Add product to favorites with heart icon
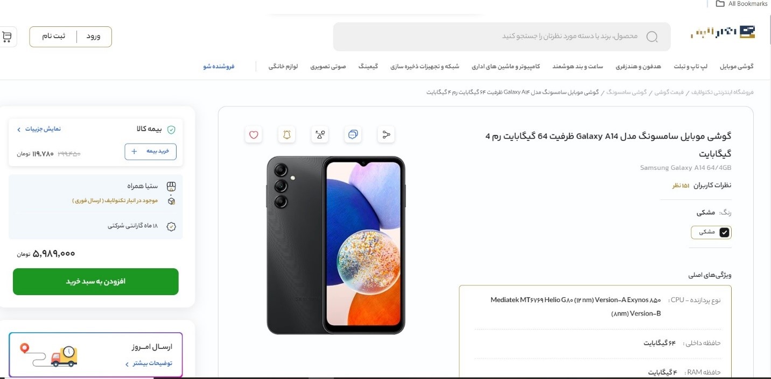 click(x=254, y=134)
